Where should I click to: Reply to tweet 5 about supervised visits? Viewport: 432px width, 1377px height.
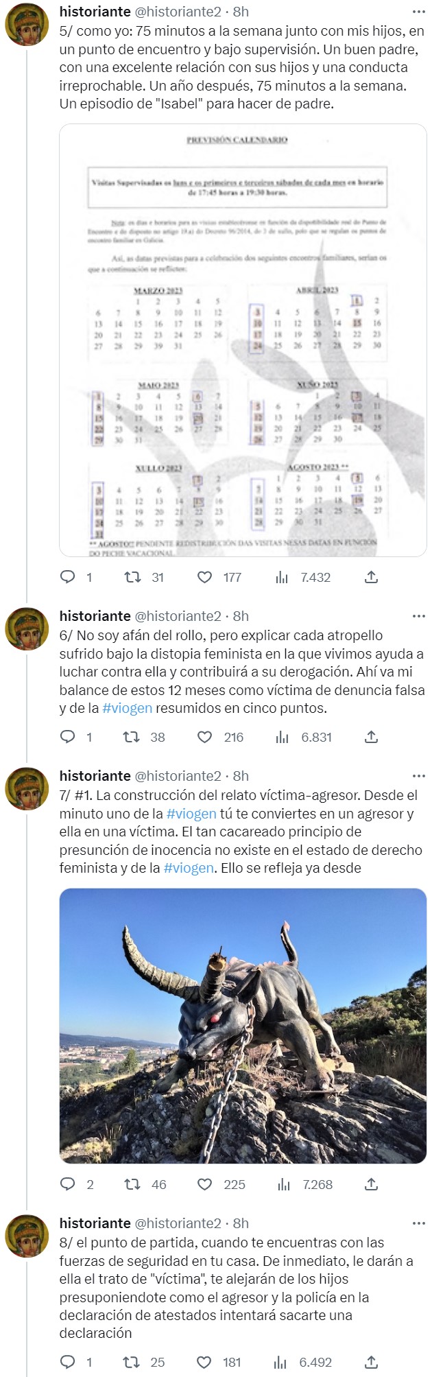pos(69,577)
